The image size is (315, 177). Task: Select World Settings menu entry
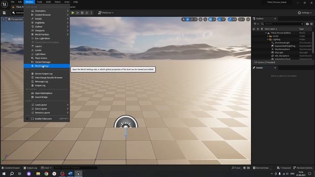coord(47,66)
